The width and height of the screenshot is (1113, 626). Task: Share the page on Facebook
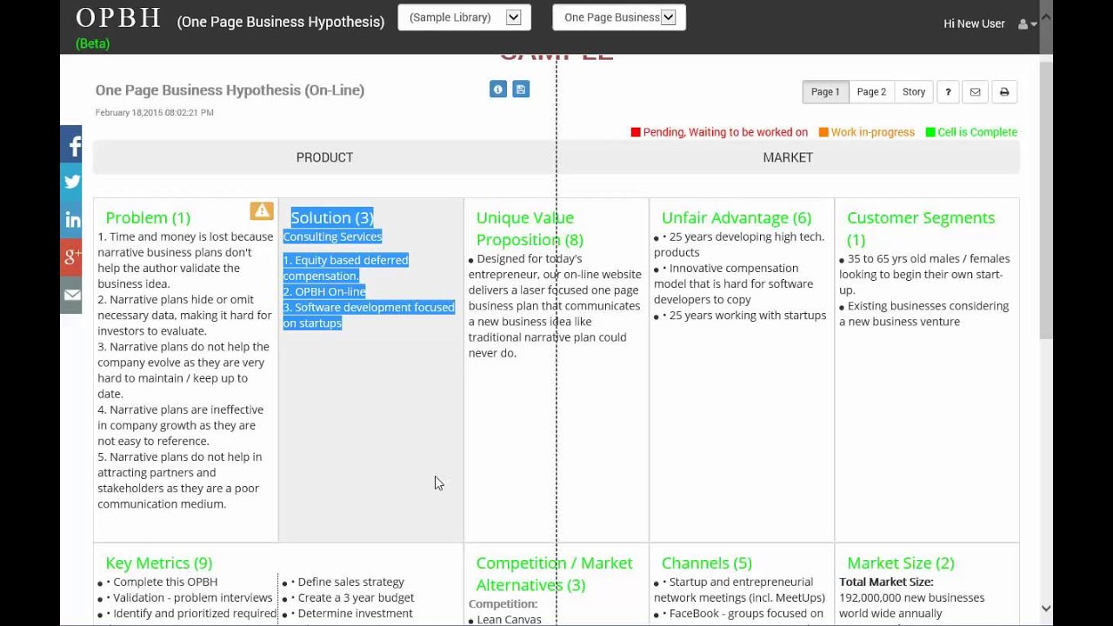pyautogui.click(x=72, y=145)
